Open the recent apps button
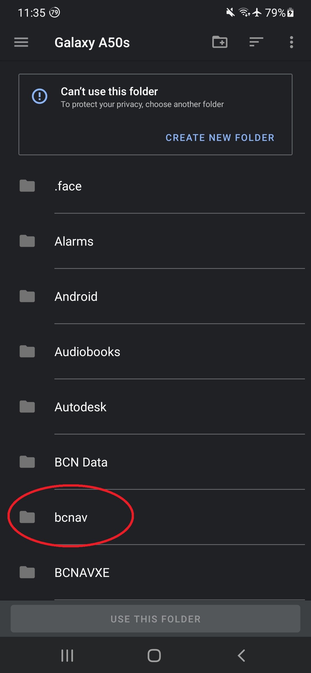This screenshot has width=311, height=673. coord(67,655)
